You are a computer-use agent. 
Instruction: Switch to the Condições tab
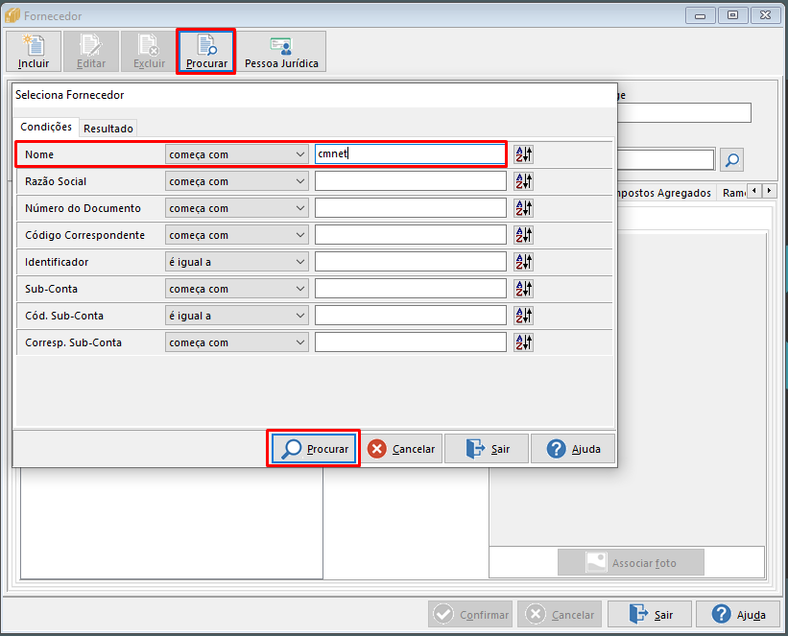coord(46,127)
